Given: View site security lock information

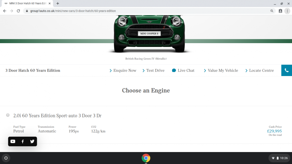Looking at the screenshot, I should pos(27,11).
